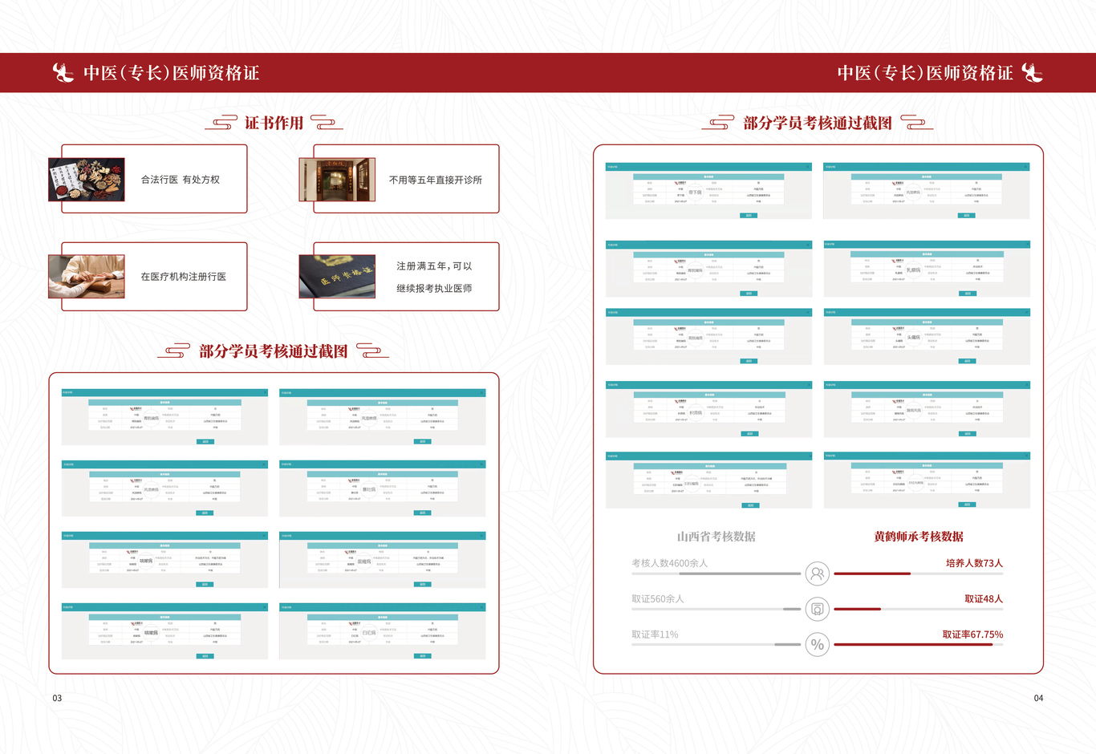Open the 呕吐病 exam screenshot
The width and height of the screenshot is (1096, 754).
(383, 488)
